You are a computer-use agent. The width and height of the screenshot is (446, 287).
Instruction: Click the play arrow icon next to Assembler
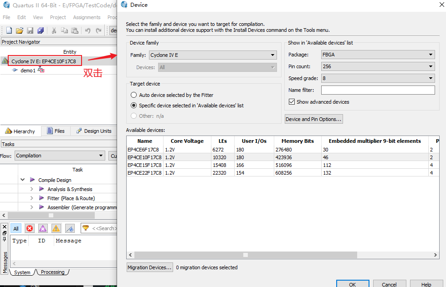click(x=41, y=207)
